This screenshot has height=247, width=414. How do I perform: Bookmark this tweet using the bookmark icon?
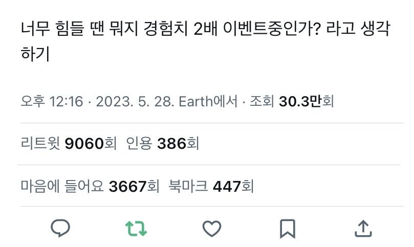click(288, 228)
